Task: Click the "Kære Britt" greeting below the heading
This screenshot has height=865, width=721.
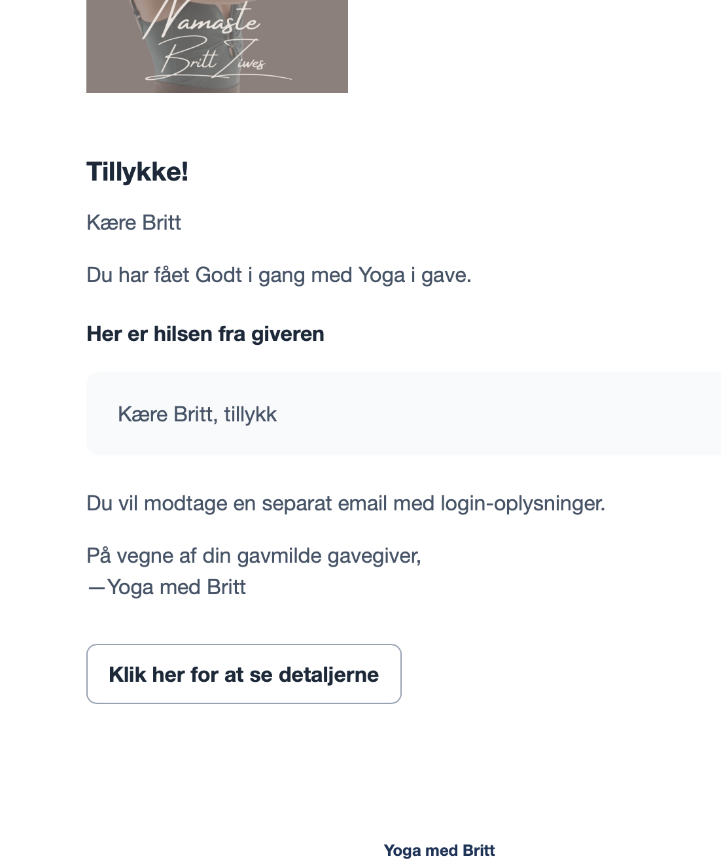Action: point(133,222)
